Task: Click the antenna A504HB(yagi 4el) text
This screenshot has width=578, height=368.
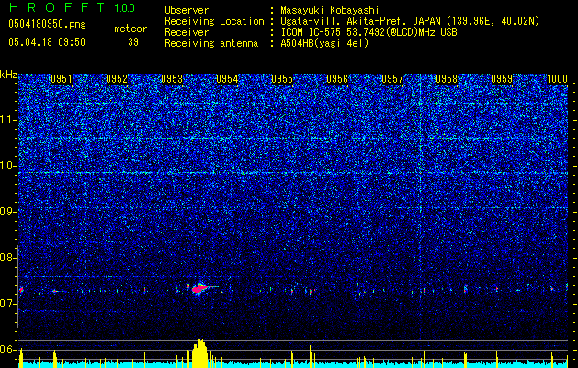Action: coord(324,43)
